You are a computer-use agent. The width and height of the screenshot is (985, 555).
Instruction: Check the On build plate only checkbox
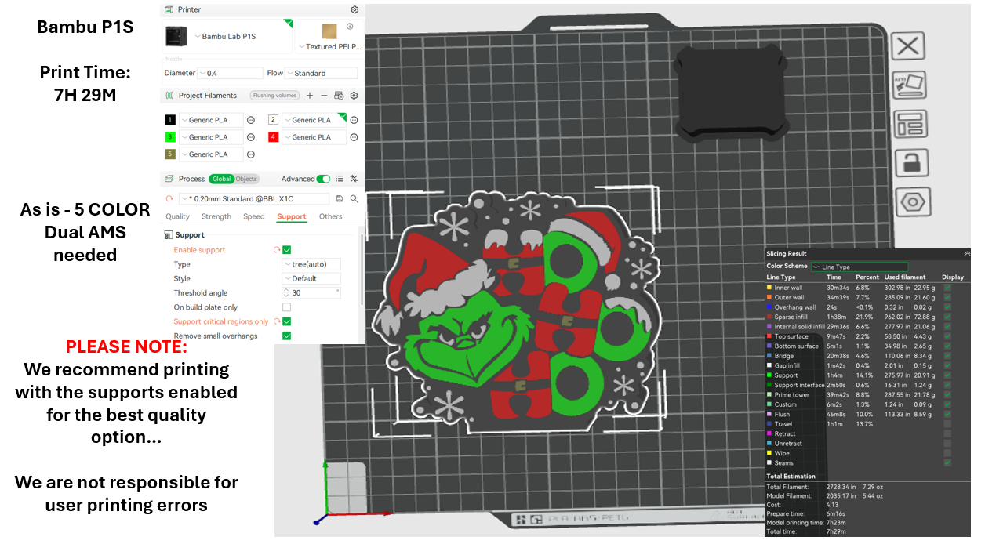[x=286, y=307]
